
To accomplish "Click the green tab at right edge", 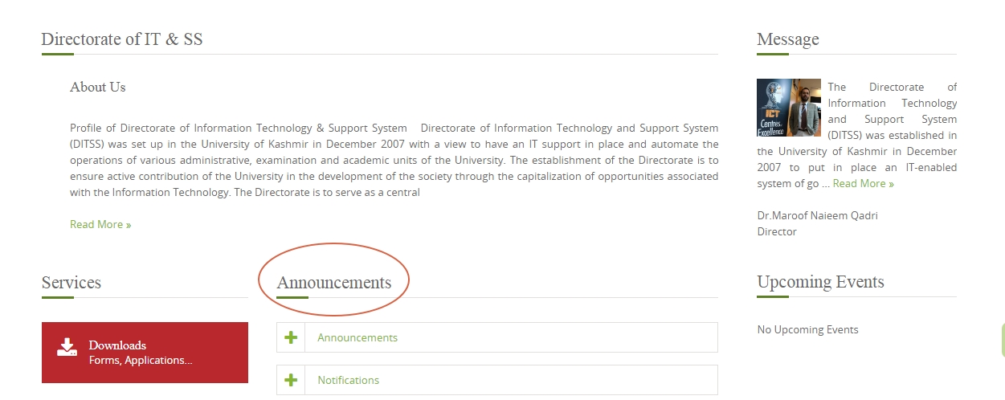I will pos(1002,341).
